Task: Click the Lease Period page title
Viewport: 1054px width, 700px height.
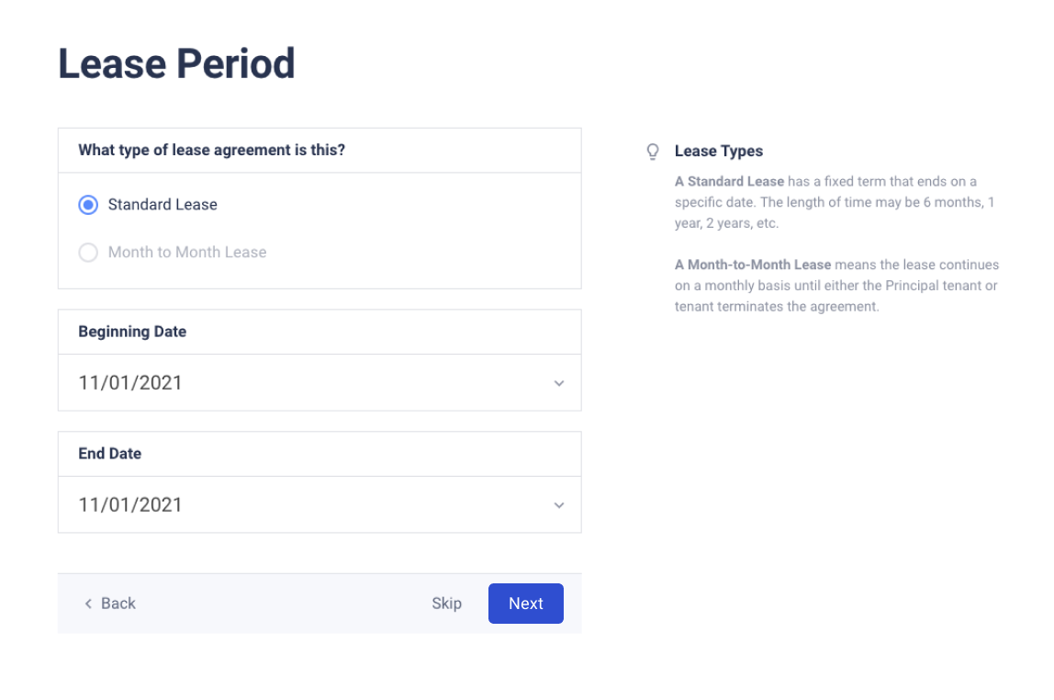Action: 176,64
